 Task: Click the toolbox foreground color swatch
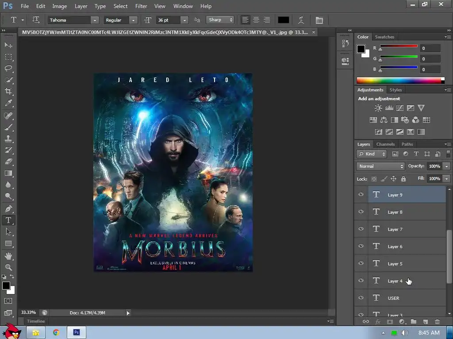pos(6,286)
